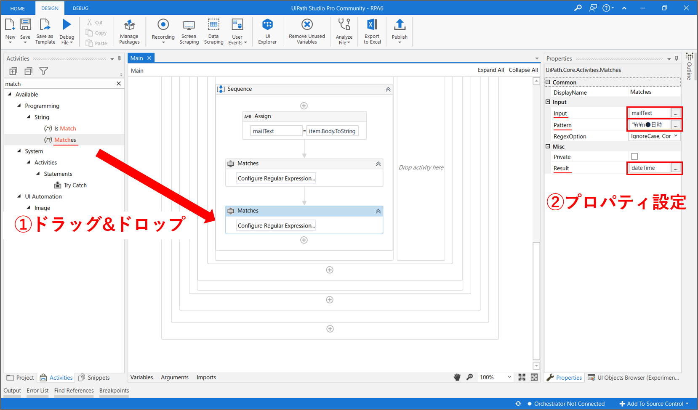Switch to the DEBUG ribbon tab

click(x=80, y=8)
